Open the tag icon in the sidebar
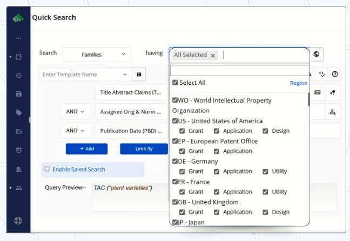This screenshot has width=350, height=241. point(19,112)
